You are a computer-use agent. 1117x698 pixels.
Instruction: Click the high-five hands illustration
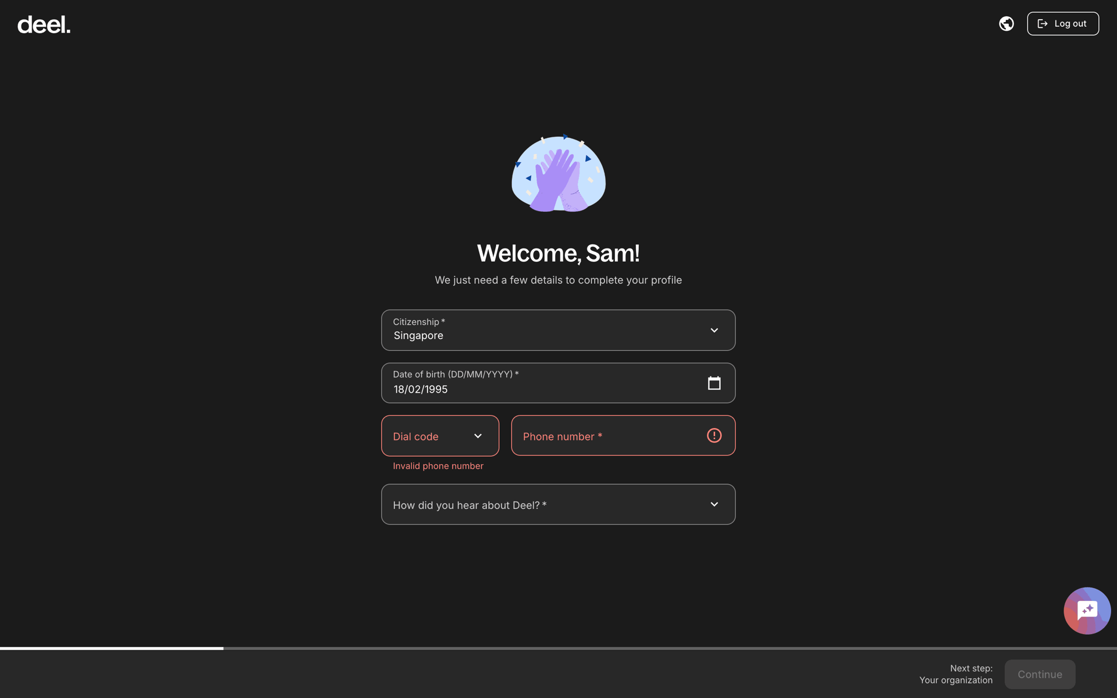pyautogui.click(x=558, y=173)
